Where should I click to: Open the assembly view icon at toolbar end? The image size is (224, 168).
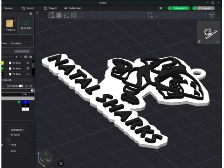point(211,15)
